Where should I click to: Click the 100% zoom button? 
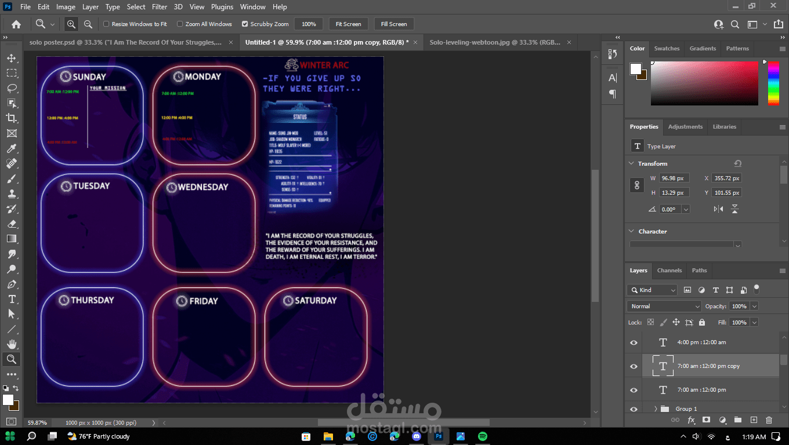point(309,24)
